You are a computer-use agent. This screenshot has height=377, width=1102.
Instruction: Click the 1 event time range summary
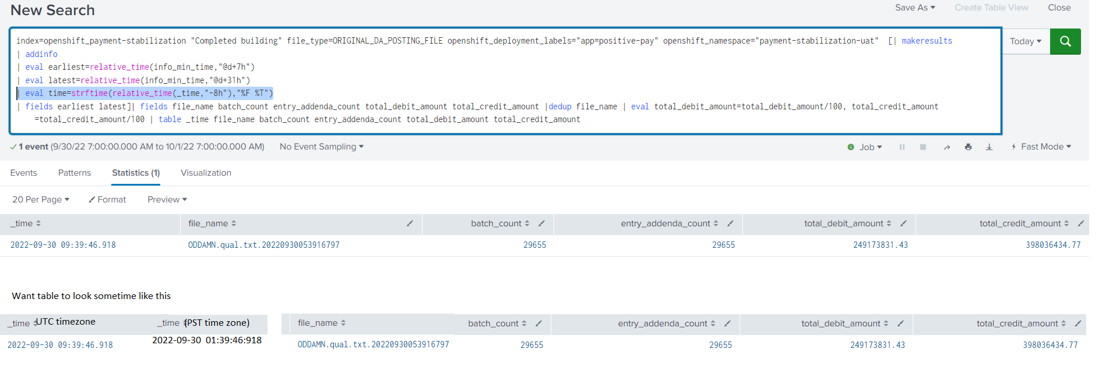point(137,147)
